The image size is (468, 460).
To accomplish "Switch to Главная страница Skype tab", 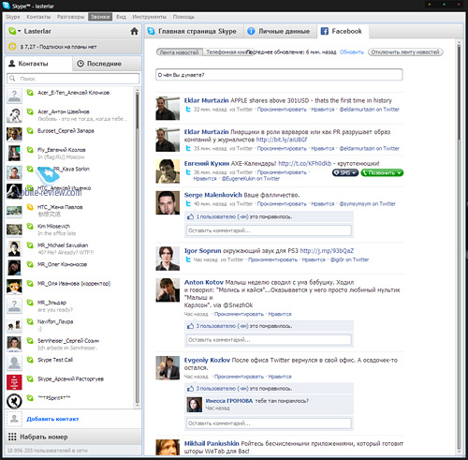I will click(x=194, y=31).
